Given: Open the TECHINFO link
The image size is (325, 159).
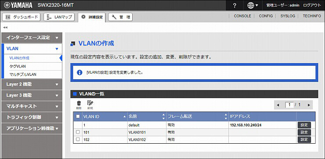Looking at the screenshot, I should click(x=312, y=16).
